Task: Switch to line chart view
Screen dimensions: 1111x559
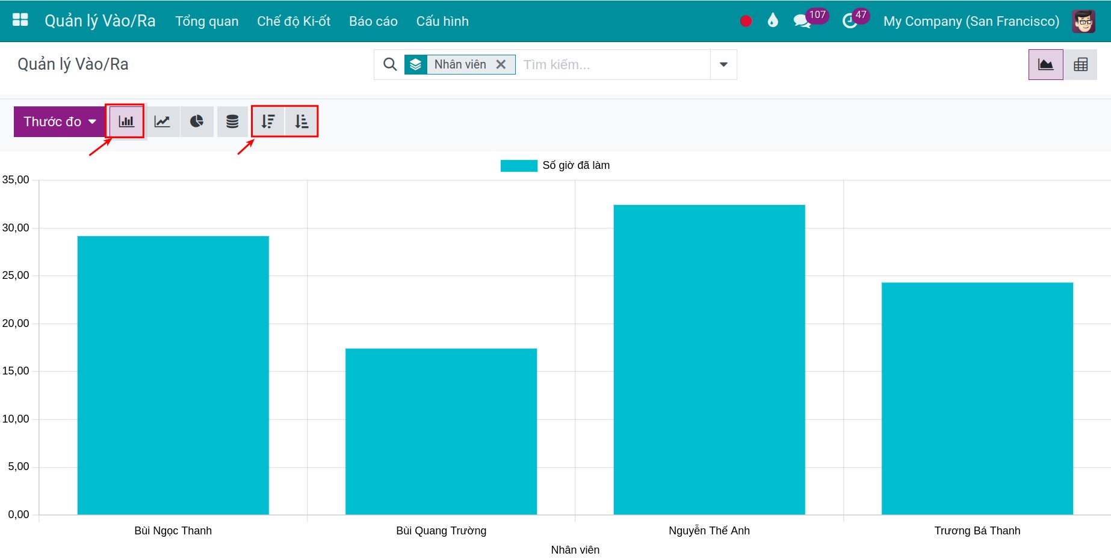Action: (x=162, y=121)
